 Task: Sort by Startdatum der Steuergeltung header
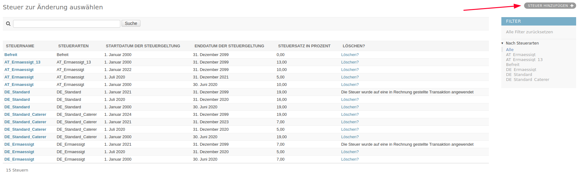tap(143, 46)
